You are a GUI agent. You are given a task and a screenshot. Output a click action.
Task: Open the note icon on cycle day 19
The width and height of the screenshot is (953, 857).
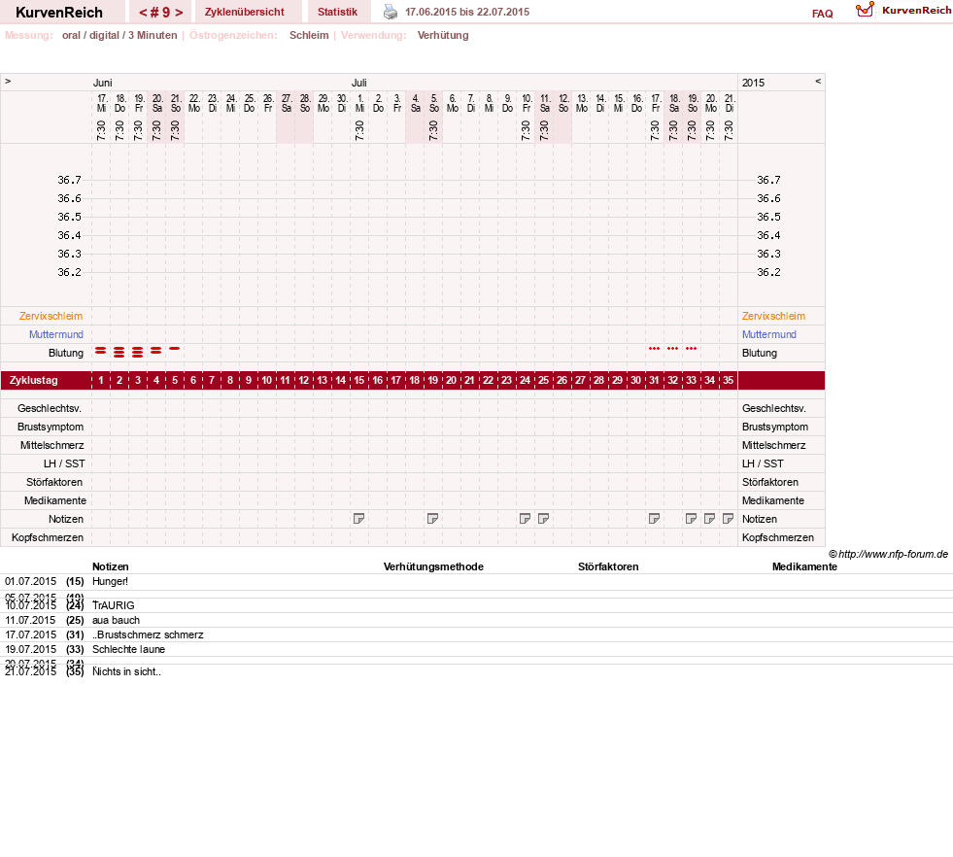[432, 519]
